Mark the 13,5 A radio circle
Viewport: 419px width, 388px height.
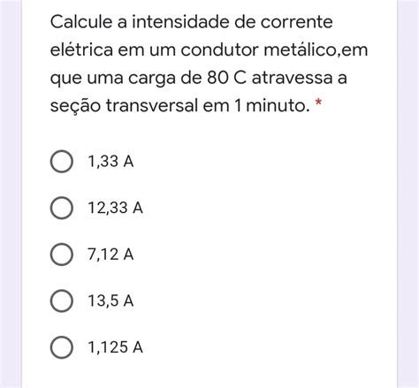[x=62, y=301]
